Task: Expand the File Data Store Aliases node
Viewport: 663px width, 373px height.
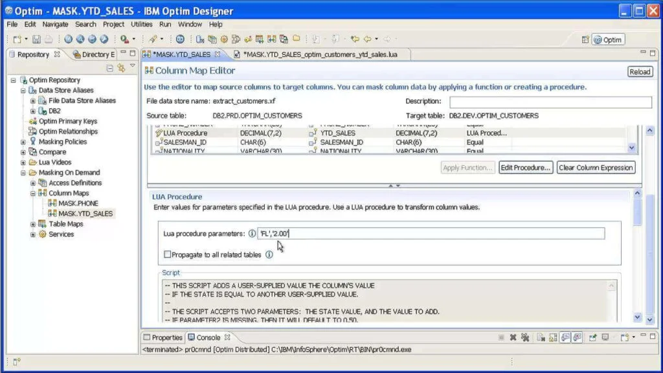Action: (33, 100)
